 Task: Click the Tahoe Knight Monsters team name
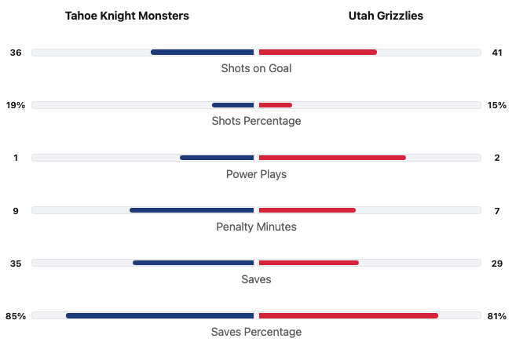tap(126, 16)
